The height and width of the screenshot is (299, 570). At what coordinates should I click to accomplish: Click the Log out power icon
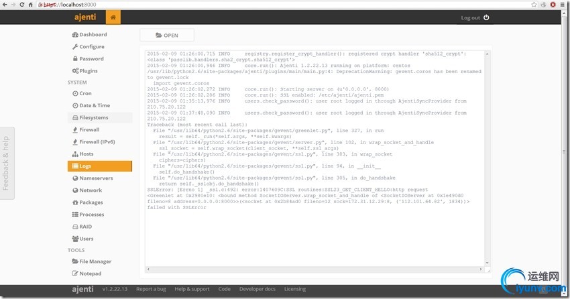pyautogui.click(x=486, y=17)
